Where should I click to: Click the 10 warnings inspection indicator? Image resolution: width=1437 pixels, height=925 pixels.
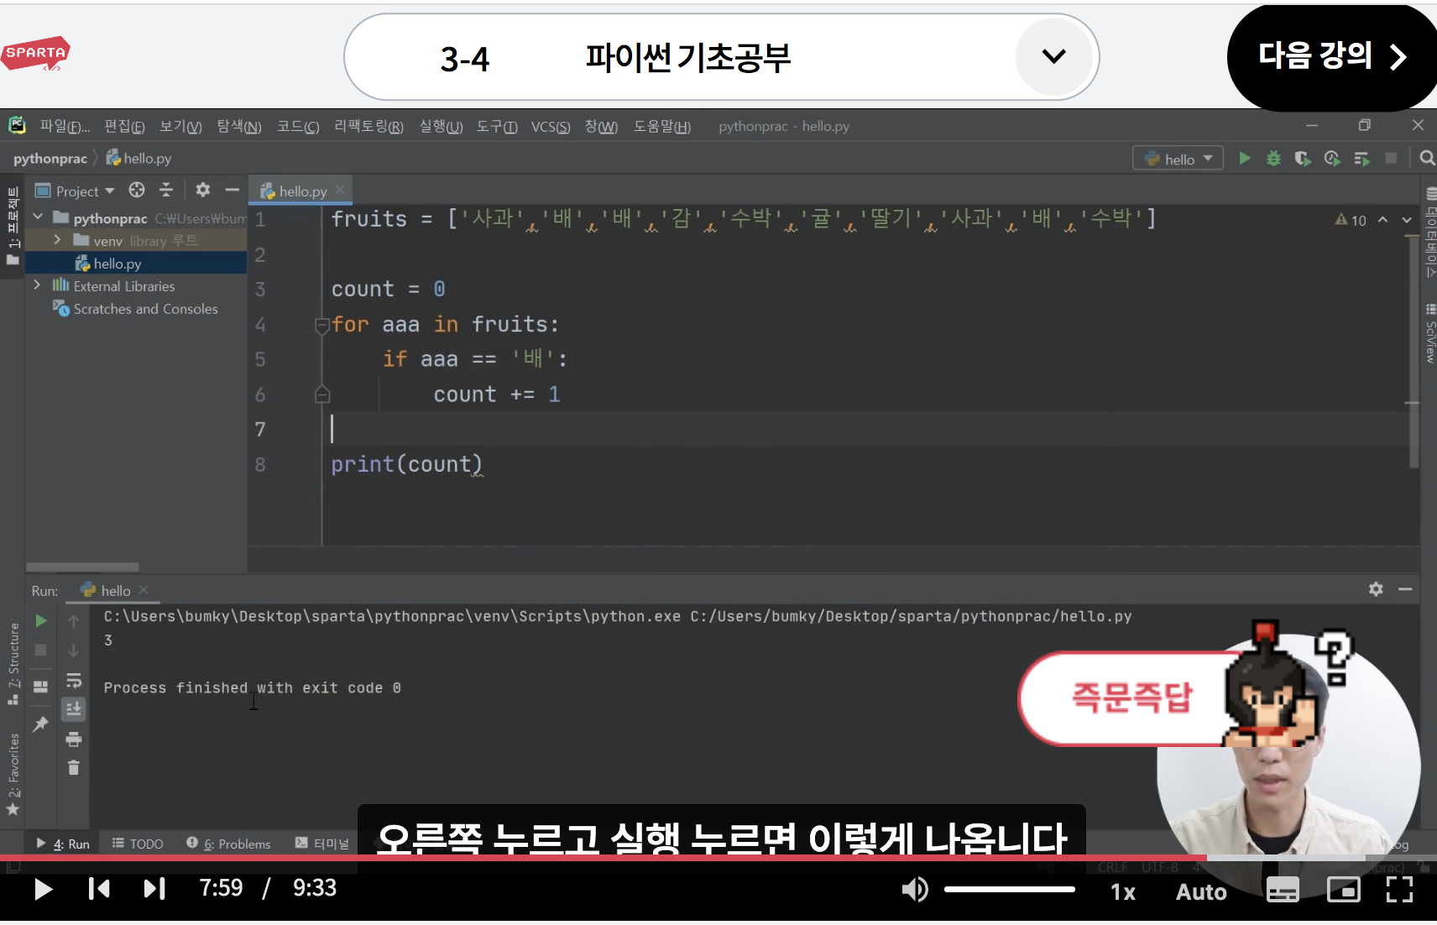click(1351, 220)
